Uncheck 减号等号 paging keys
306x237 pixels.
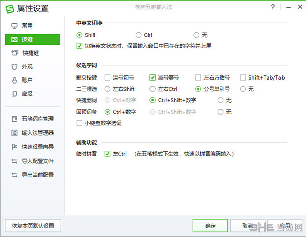[x=152, y=77]
